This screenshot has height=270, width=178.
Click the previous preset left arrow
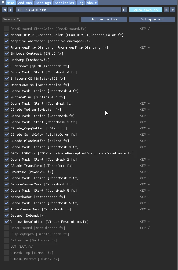point(5,10)
